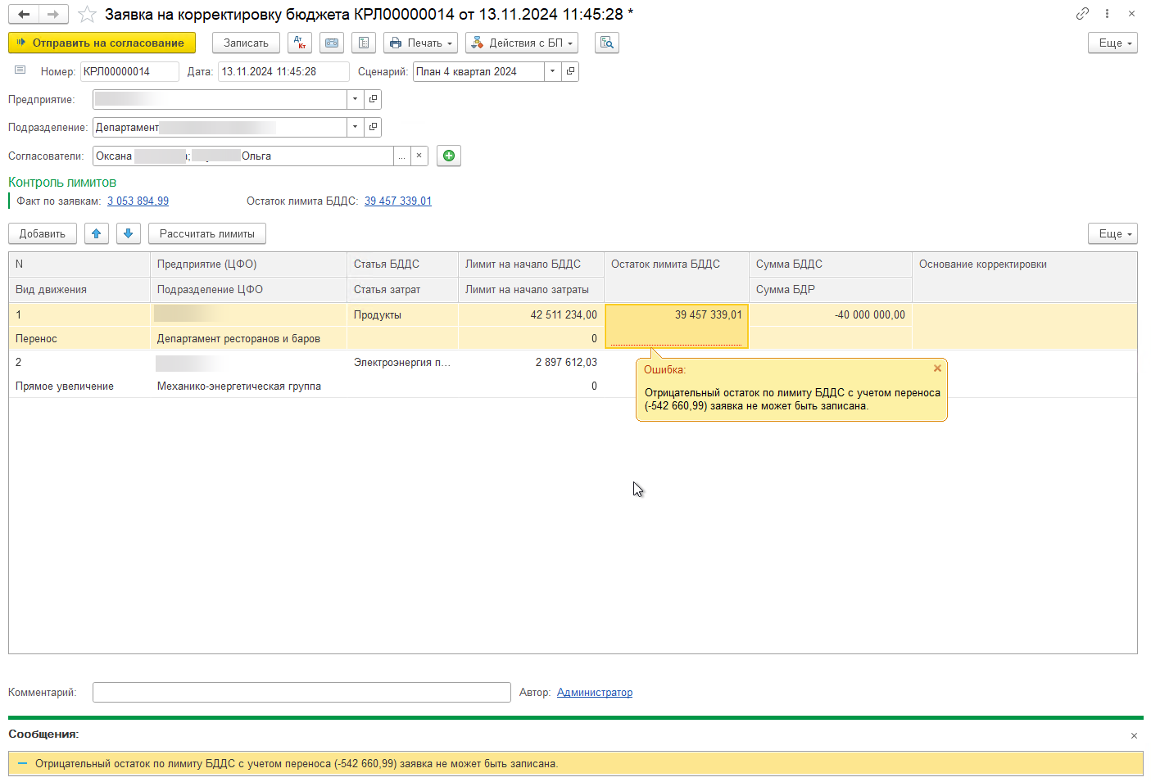Screen dimensions: 1151x782
Task: Add a new row with Добавить
Action: (x=43, y=233)
